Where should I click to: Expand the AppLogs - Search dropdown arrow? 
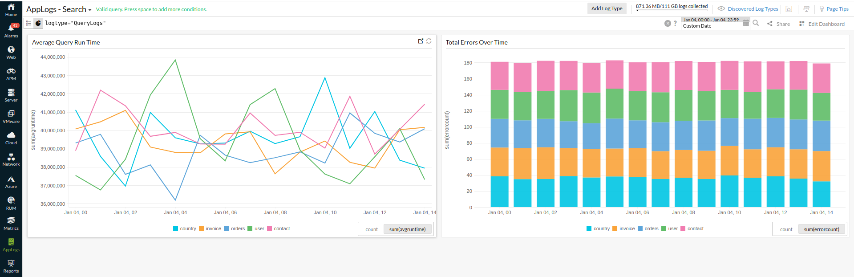click(x=90, y=10)
